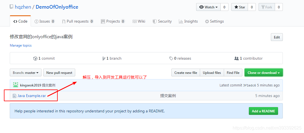
Task: Click the file row's 5 minutes ago timestamp
Action: point(267,96)
